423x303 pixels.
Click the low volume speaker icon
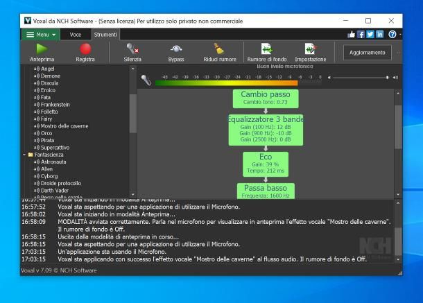click(x=329, y=78)
